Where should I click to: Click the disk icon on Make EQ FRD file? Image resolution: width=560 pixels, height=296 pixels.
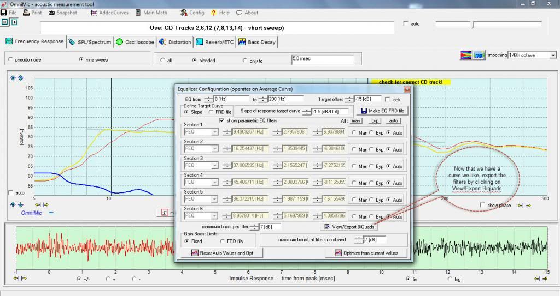tap(364, 111)
